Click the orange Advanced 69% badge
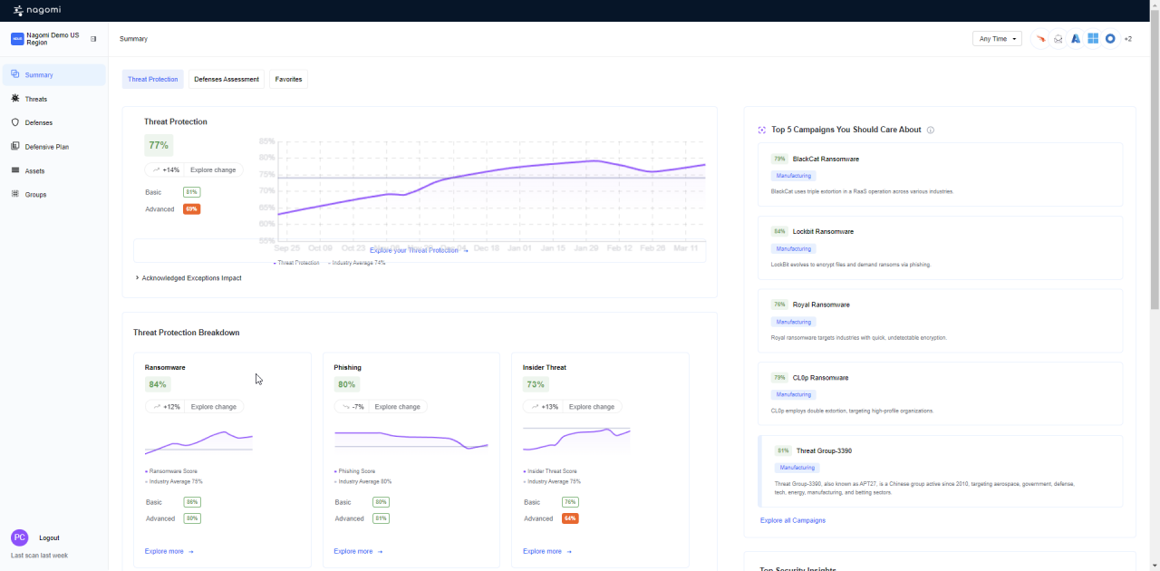 (191, 209)
